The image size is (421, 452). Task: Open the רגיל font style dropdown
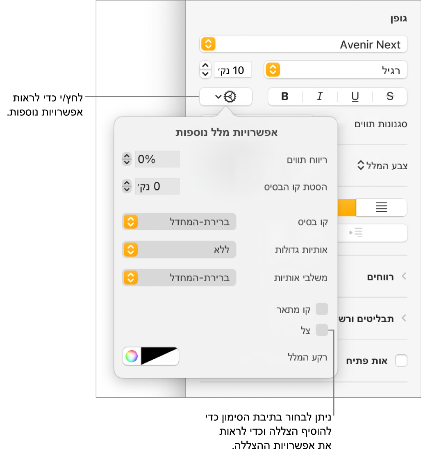pyautogui.click(x=336, y=70)
